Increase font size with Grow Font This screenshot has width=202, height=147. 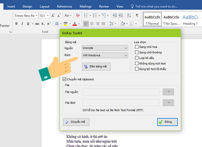[53, 15]
